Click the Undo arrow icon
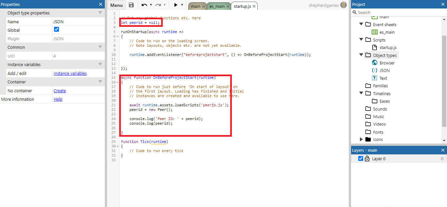The width and height of the screenshot is (447, 207). tap(144, 5)
